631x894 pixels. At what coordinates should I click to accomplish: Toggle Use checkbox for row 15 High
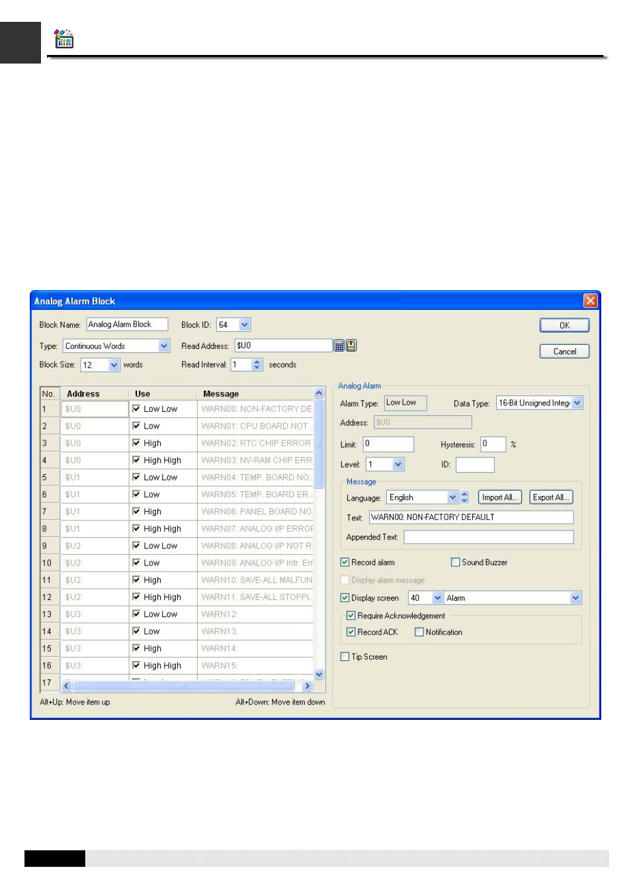[x=136, y=648]
